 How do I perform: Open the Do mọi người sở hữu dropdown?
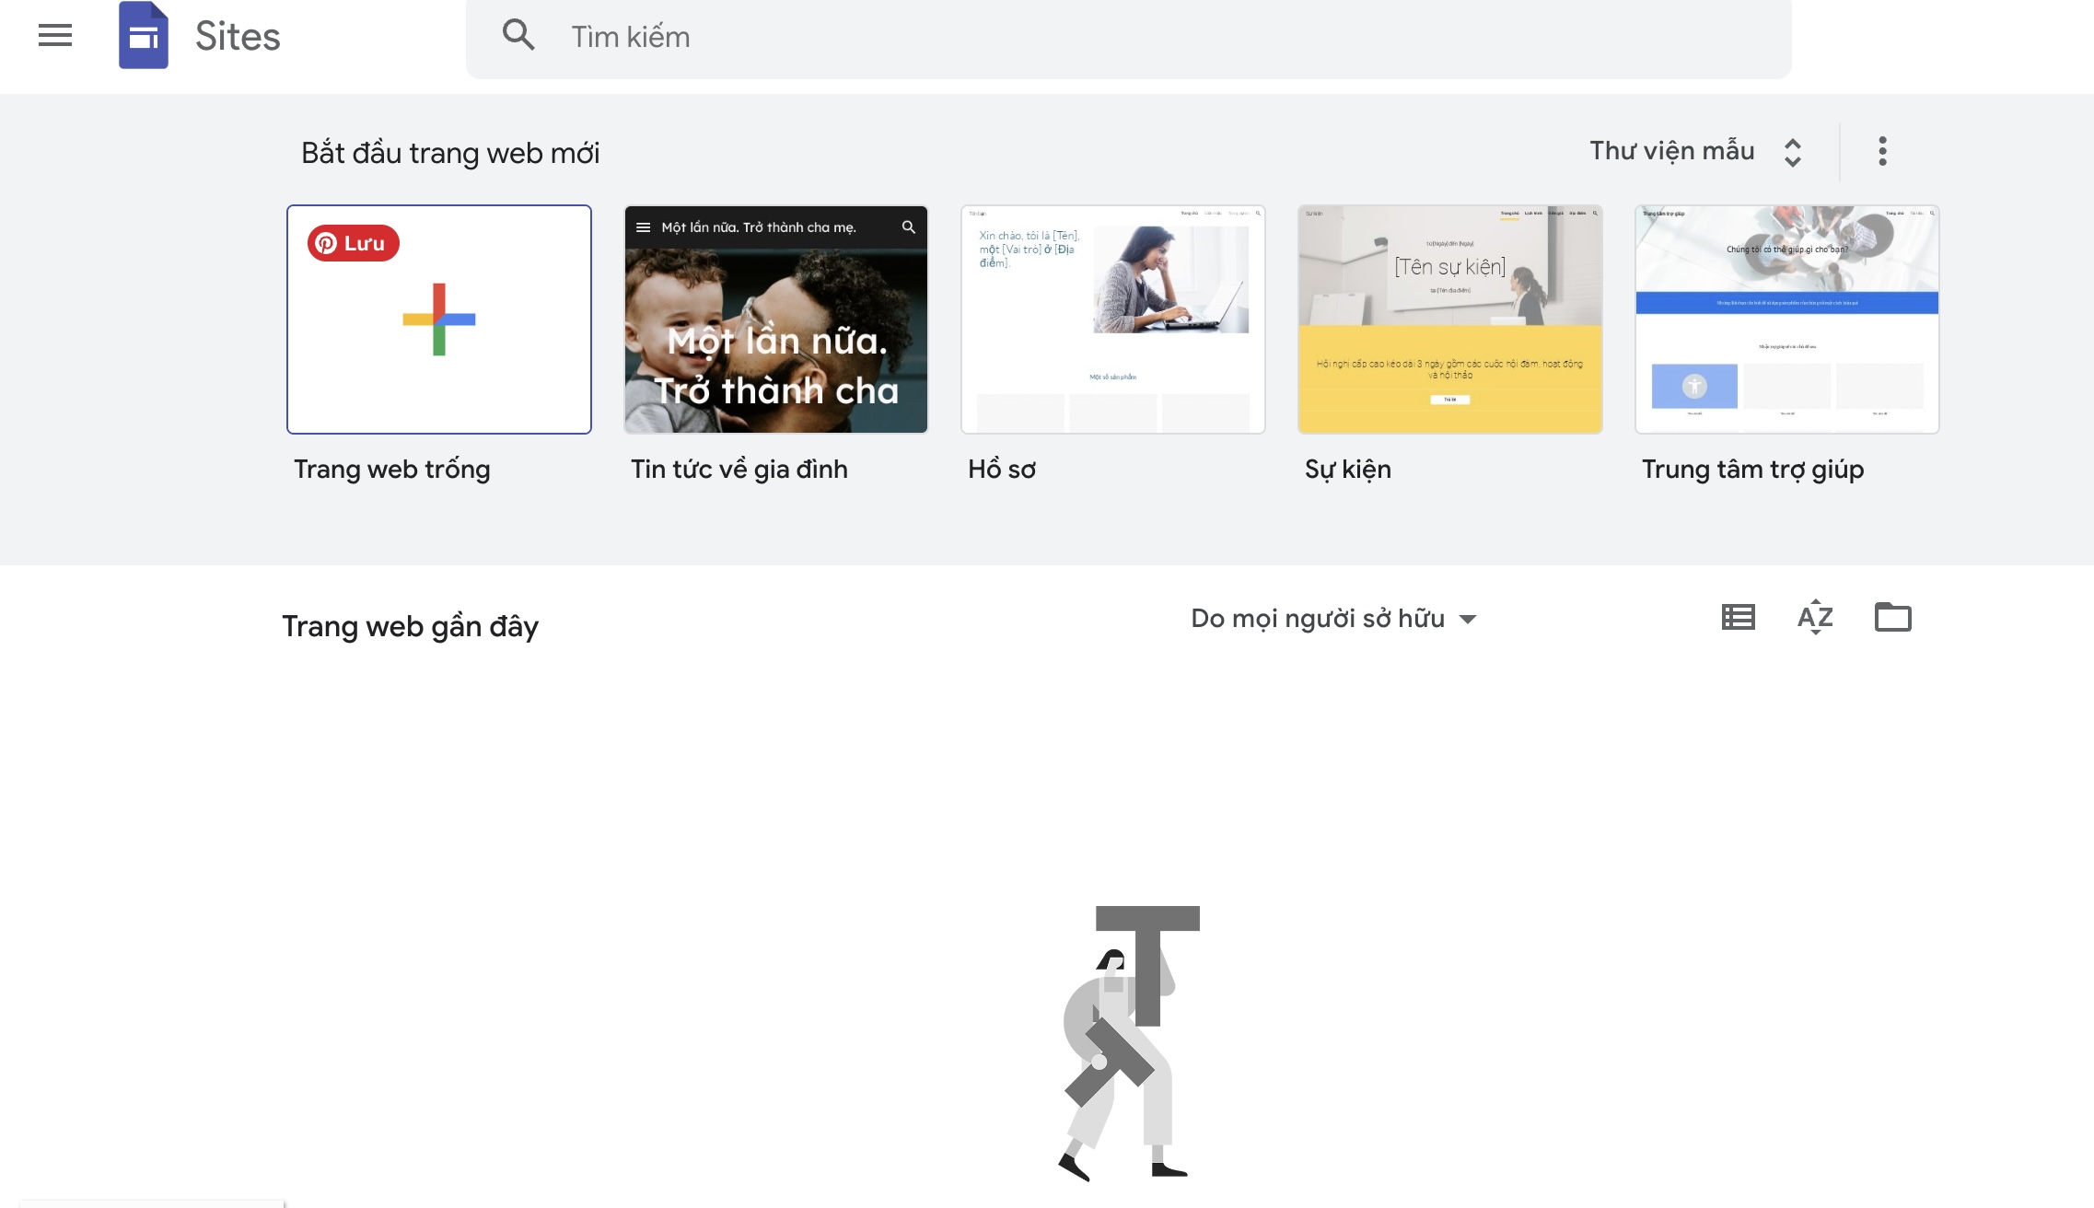point(1333,619)
